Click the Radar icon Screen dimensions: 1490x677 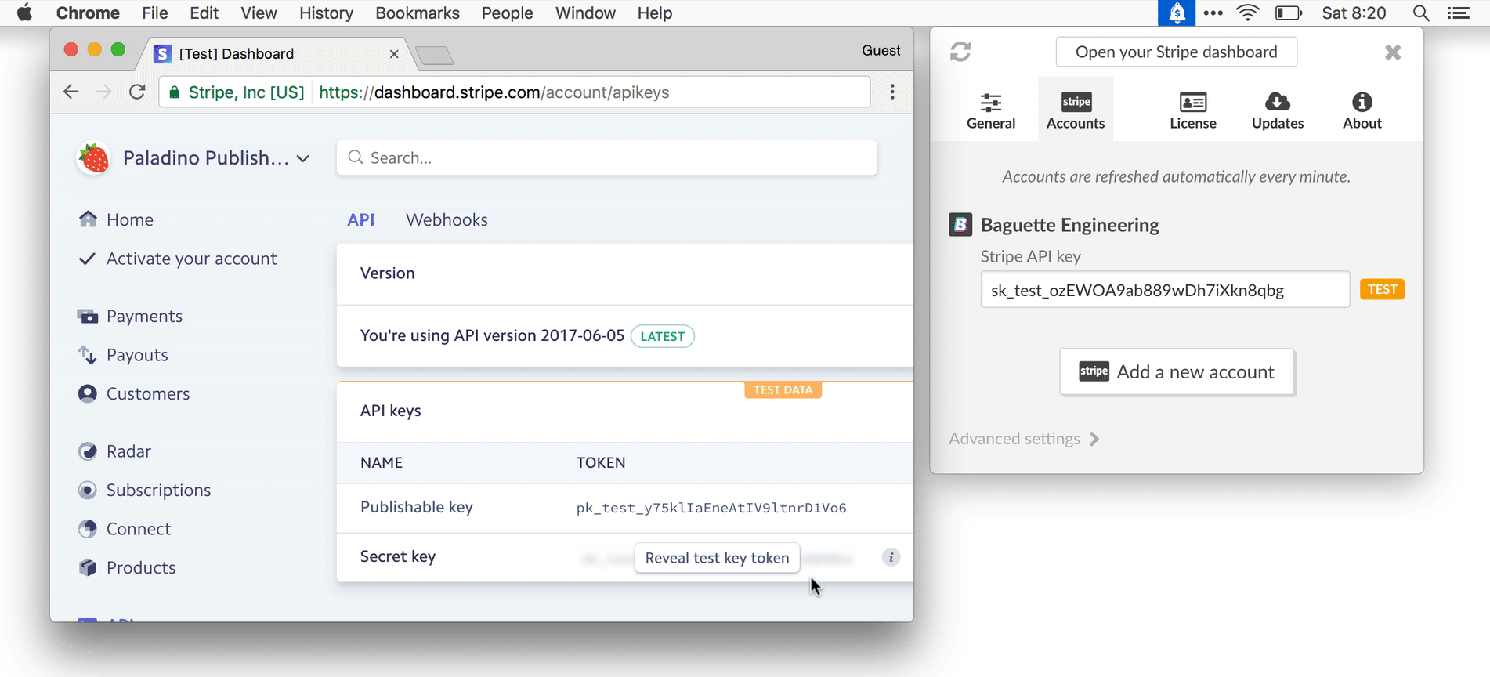pos(88,451)
